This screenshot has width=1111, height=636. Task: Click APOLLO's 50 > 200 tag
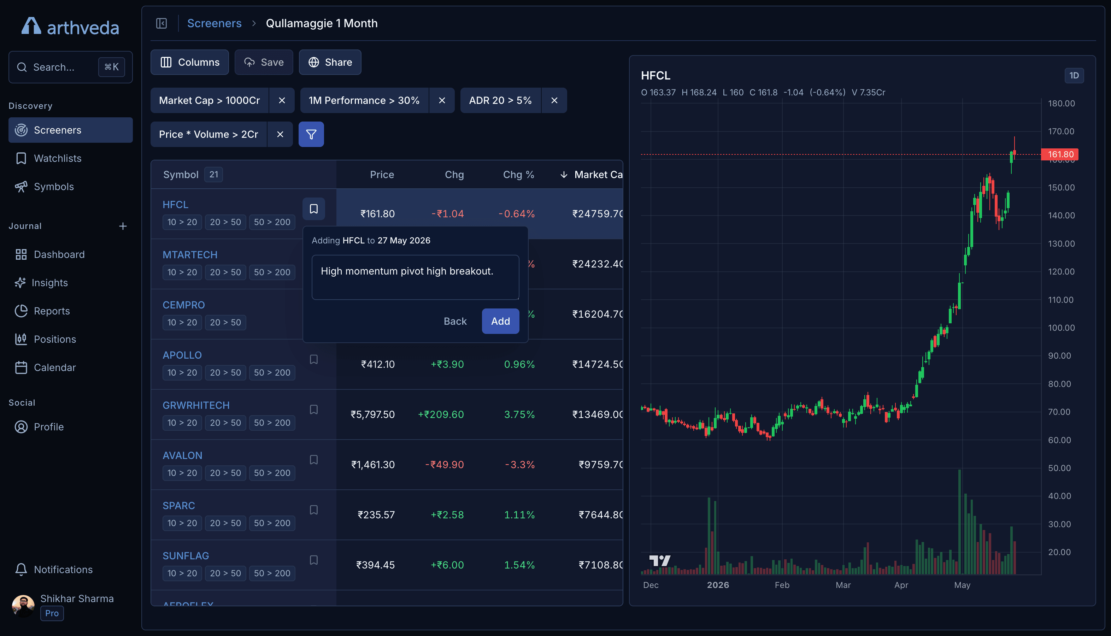[272, 373]
